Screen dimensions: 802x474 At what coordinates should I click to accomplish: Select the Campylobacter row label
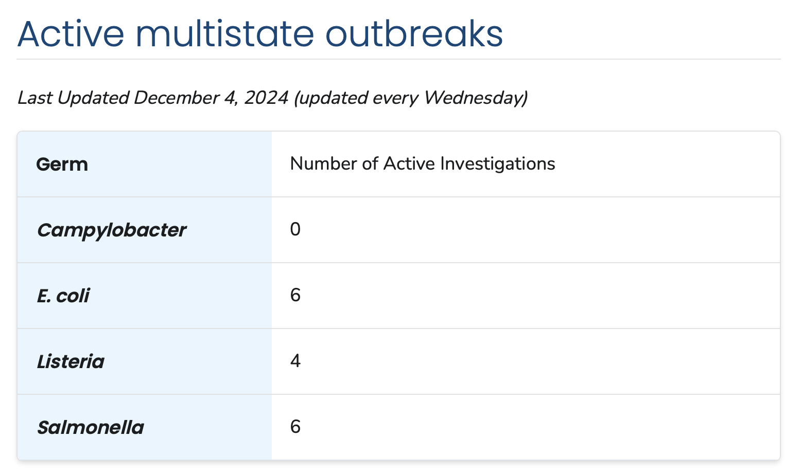tap(112, 230)
